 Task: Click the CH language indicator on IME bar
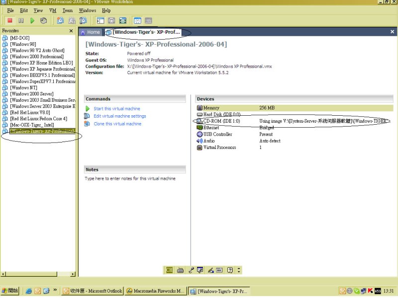click(169, 270)
